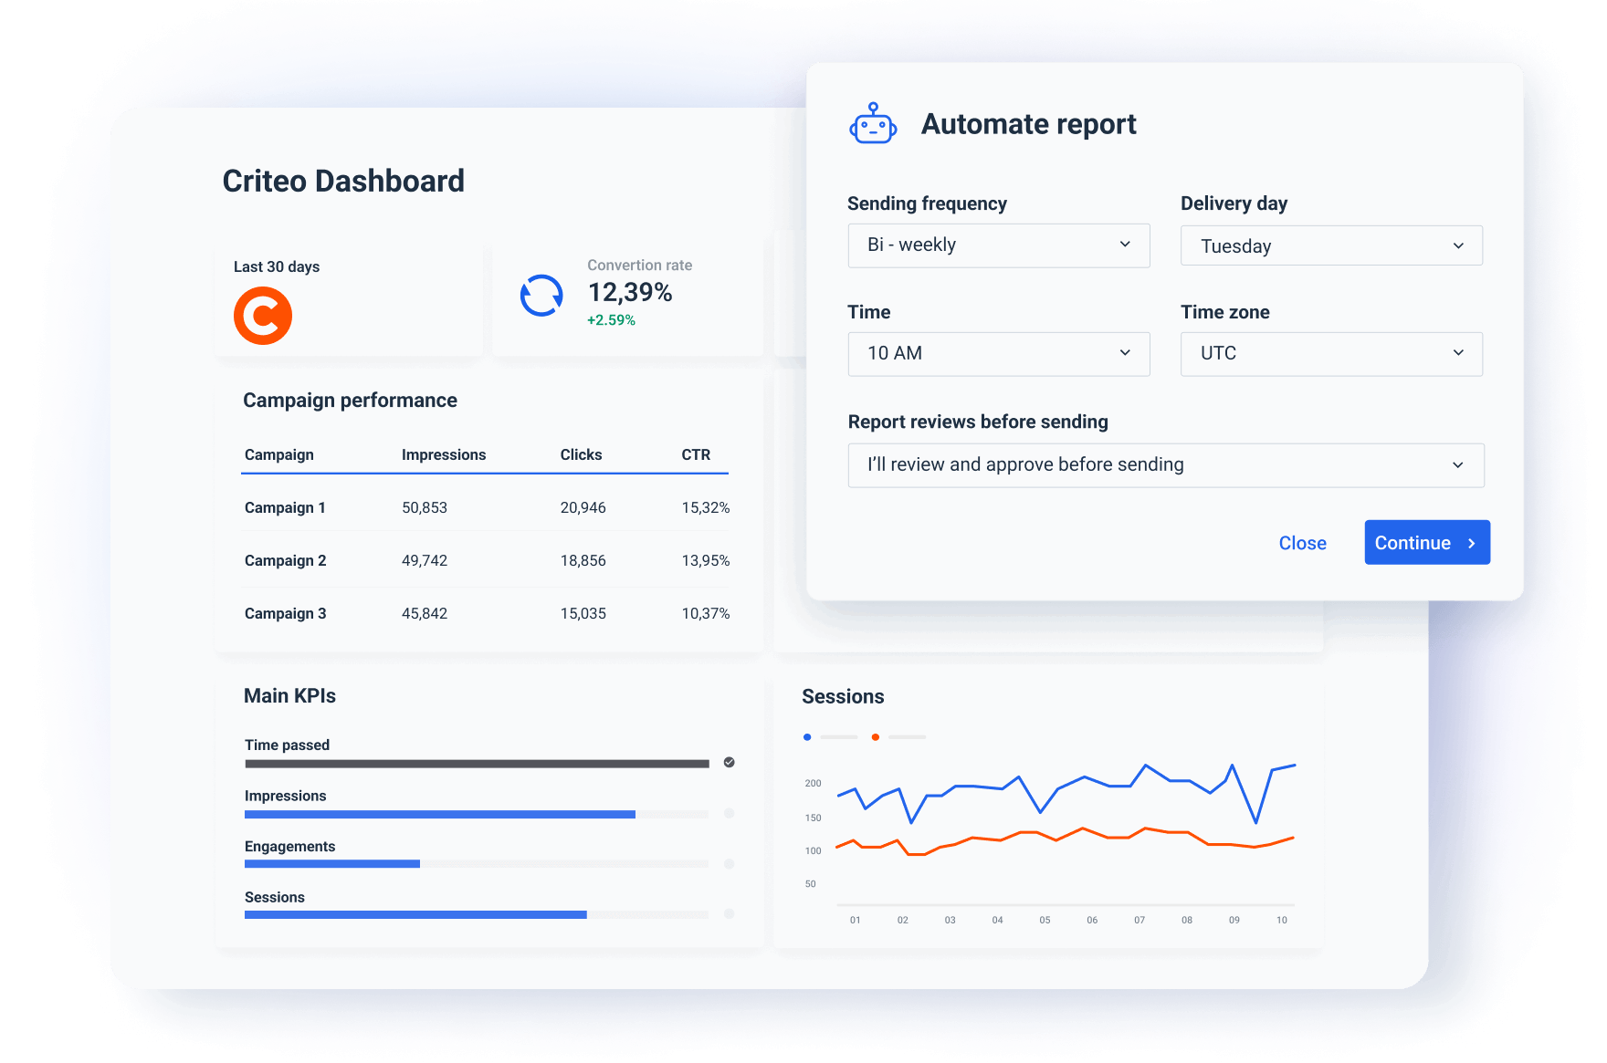This screenshot has width=1607, height=1063.
Task: Open the Delivery day dropdown showing Tuesday
Action: (x=1330, y=245)
